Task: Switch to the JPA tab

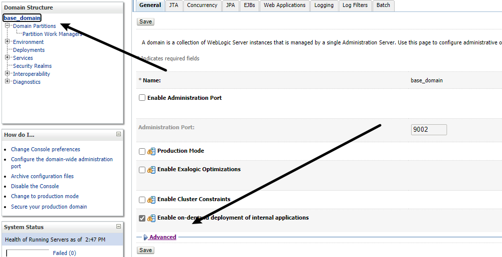Action: click(230, 5)
